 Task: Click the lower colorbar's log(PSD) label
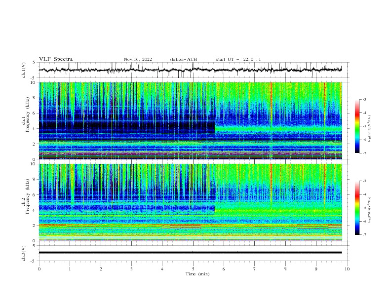pyautogui.click(x=370, y=210)
